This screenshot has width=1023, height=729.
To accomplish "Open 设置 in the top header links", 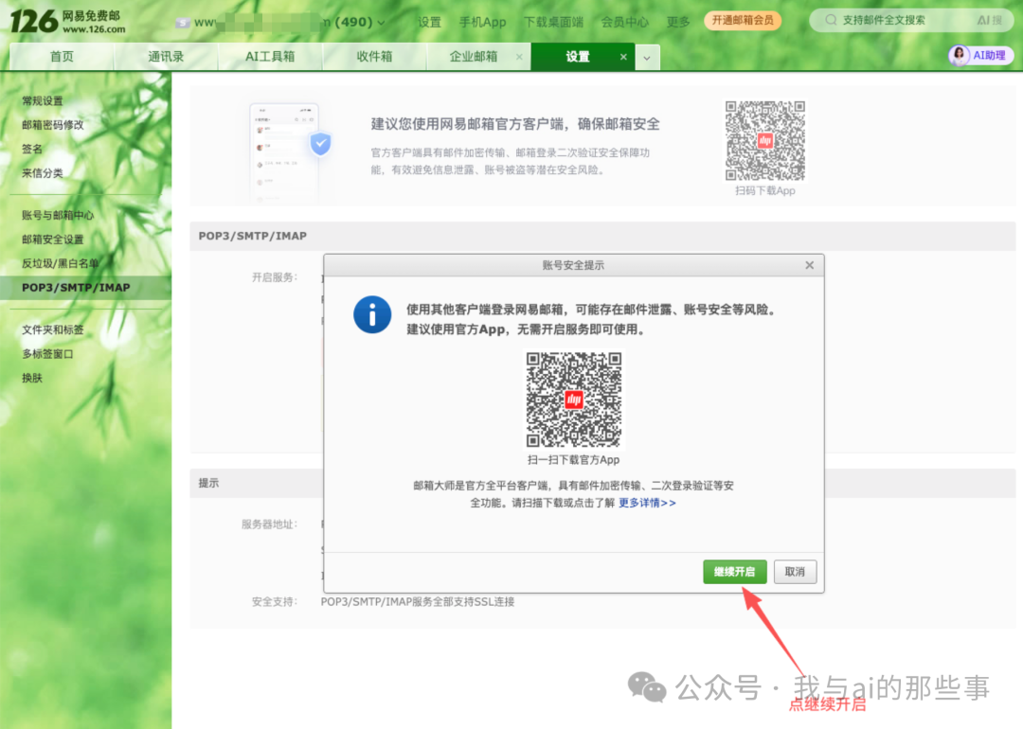I will [429, 22].
